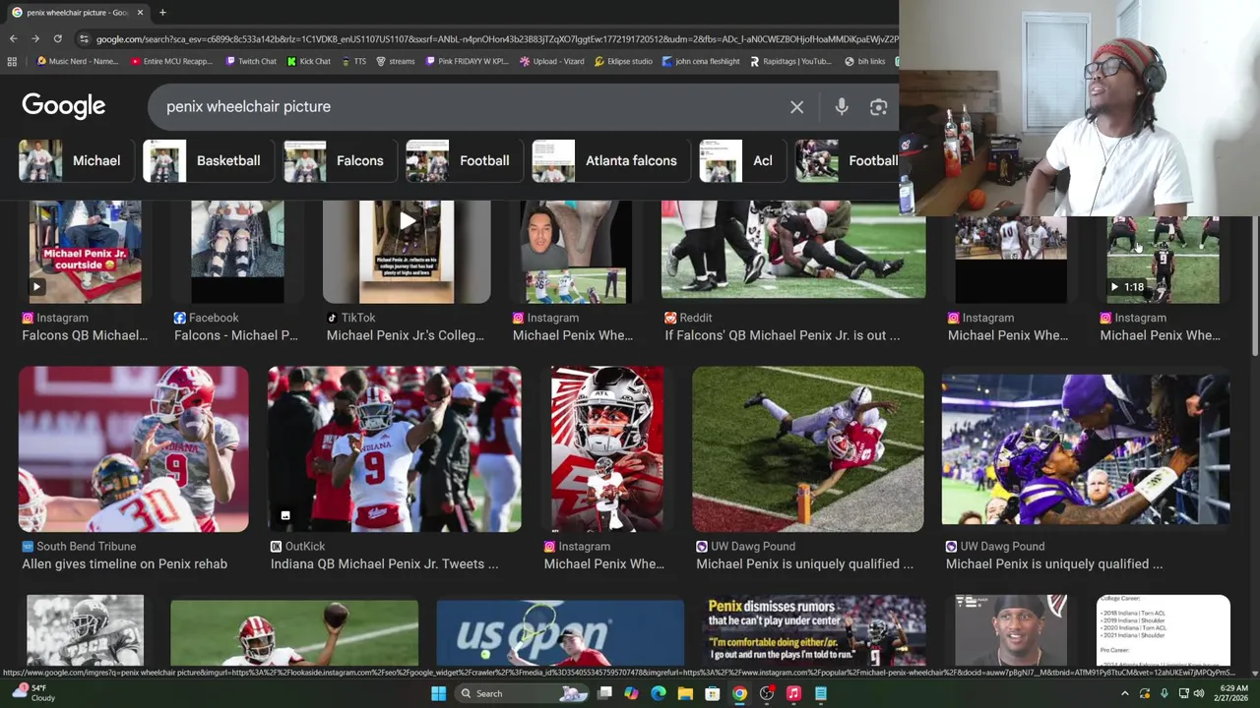This screenshot has height=708, width=1260.
Task: Open the Michael Penix Jr. courtside thumbnail
Action: tap(85, 252)
